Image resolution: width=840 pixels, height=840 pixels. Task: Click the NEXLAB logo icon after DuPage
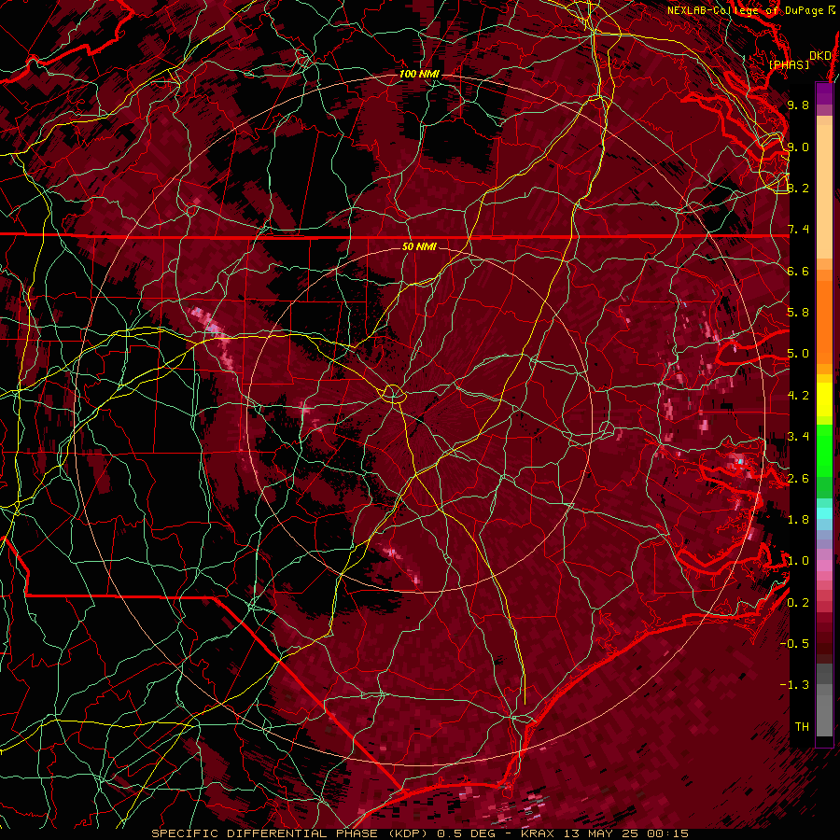click(832, 9)
